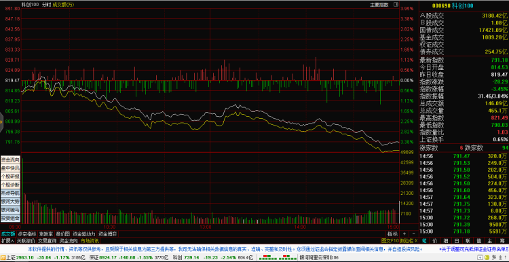Switch to the 资金博弈 tab
Viewport: 509px width, 262px height.
pos(108,233)
